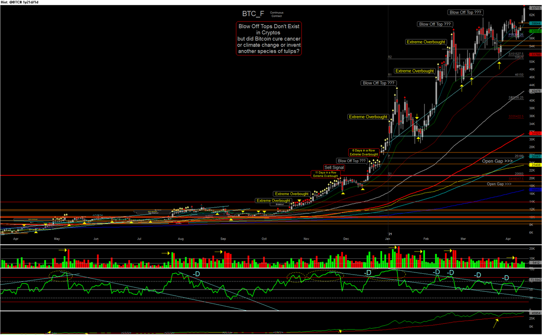Screen dimensions: 542x335
Task: Click the 48K price axis label
Action: 533,69
